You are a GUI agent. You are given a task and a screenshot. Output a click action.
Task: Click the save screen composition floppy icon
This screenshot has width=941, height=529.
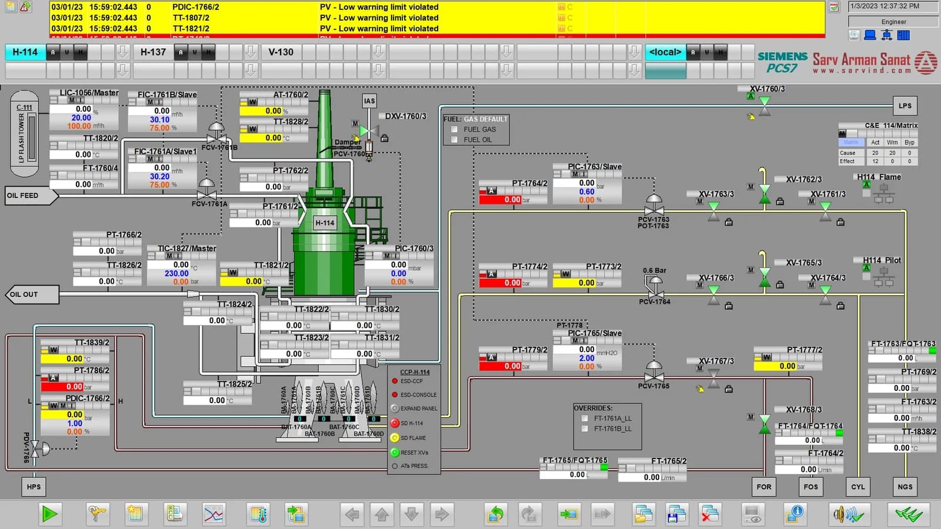click(x=676, y=514)
